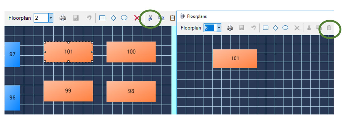Click Cut scissors icon in Floorplans window
The width and height of the screenshot is (343, 125).
[x=309, y=28]
